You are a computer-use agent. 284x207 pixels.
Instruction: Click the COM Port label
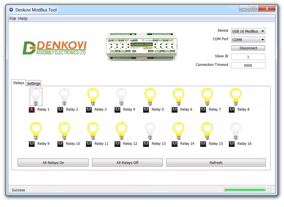(220, 39)
